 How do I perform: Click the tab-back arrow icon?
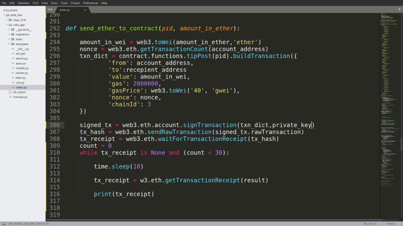[x=49, y=9]
